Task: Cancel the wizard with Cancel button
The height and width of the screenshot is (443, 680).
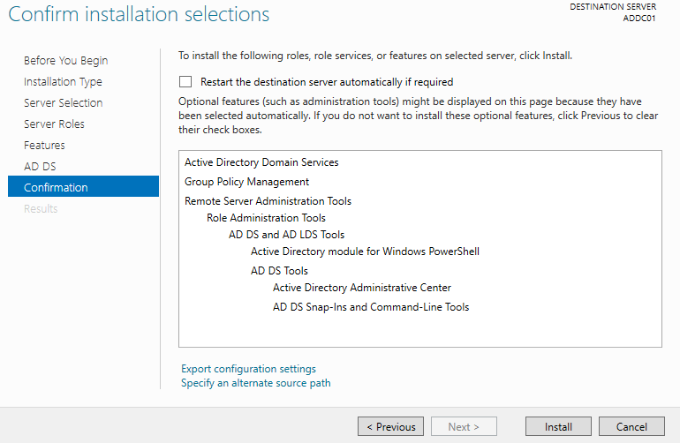Action: click(x=631, y=426)
